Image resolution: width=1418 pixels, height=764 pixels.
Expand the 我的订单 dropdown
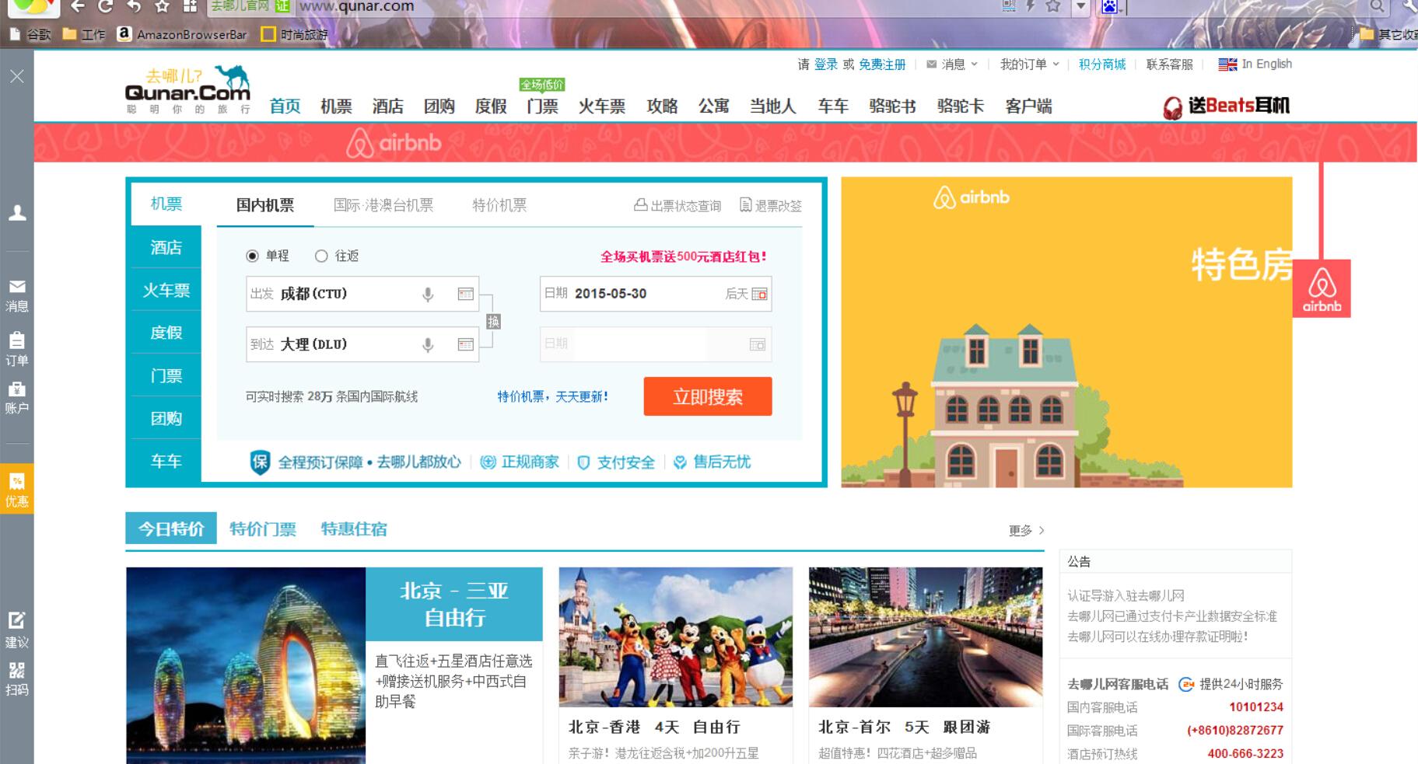pos(1027,65)
